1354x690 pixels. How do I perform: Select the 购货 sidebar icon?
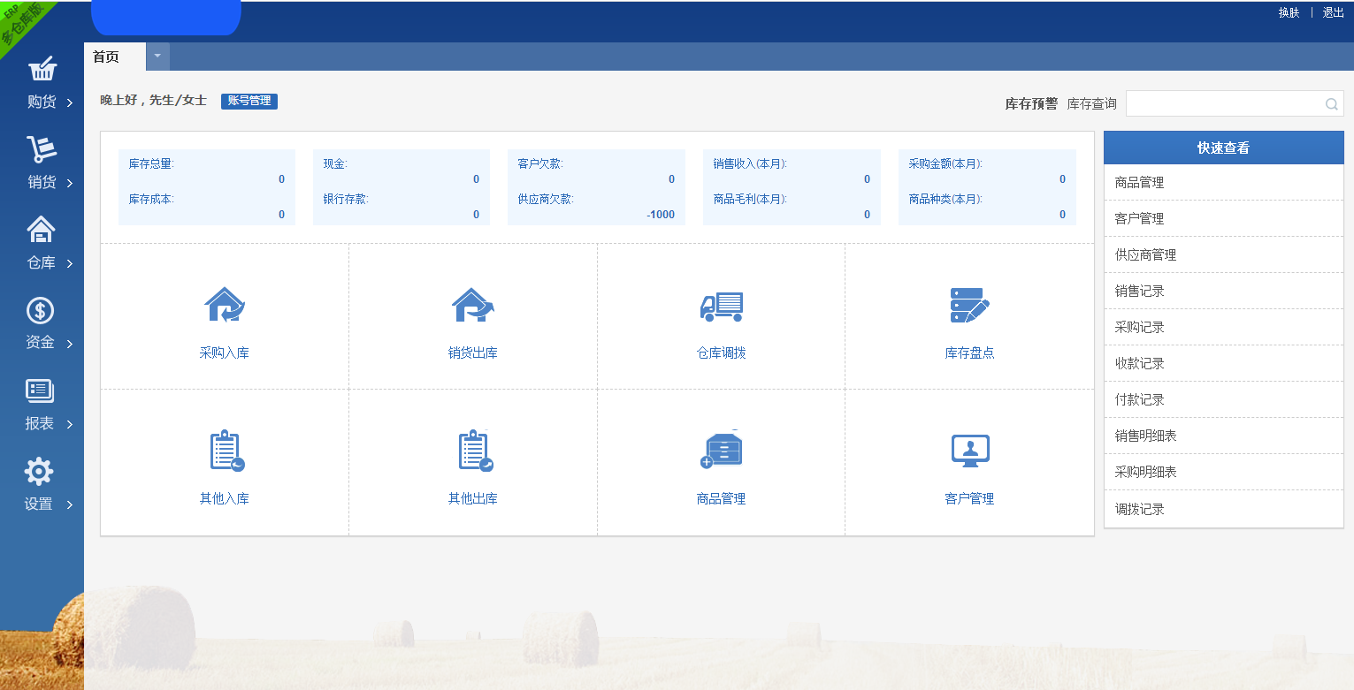(41, 80)
